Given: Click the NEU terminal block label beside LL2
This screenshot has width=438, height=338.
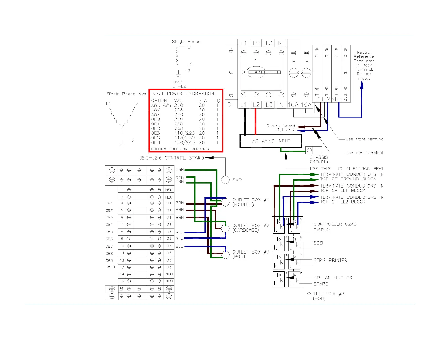Looking at the screenshot, I should pyautogui.click(x=336, y=99).
